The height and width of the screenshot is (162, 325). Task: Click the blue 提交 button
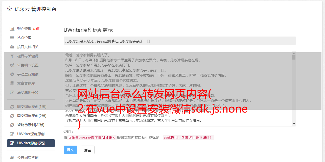[71, 150]
